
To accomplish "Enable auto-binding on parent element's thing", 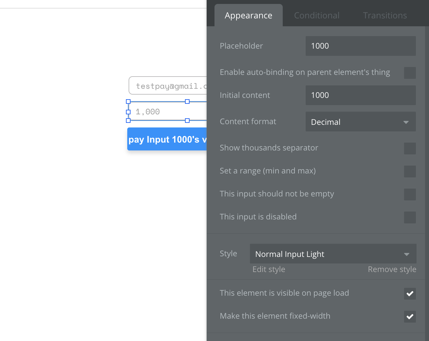I will 410,73.
